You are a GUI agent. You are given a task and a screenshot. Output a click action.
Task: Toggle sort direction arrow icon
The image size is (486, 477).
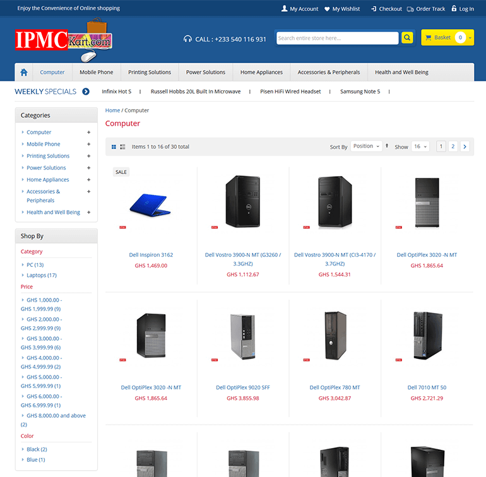pyautogui.click(x=387, y=146)
